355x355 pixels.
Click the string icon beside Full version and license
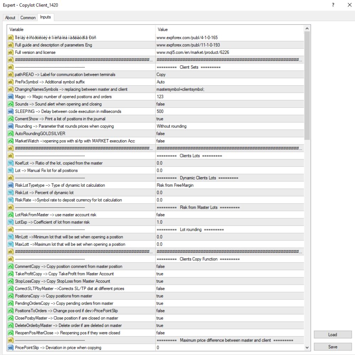pyautogui.click(x=10, y=52)
